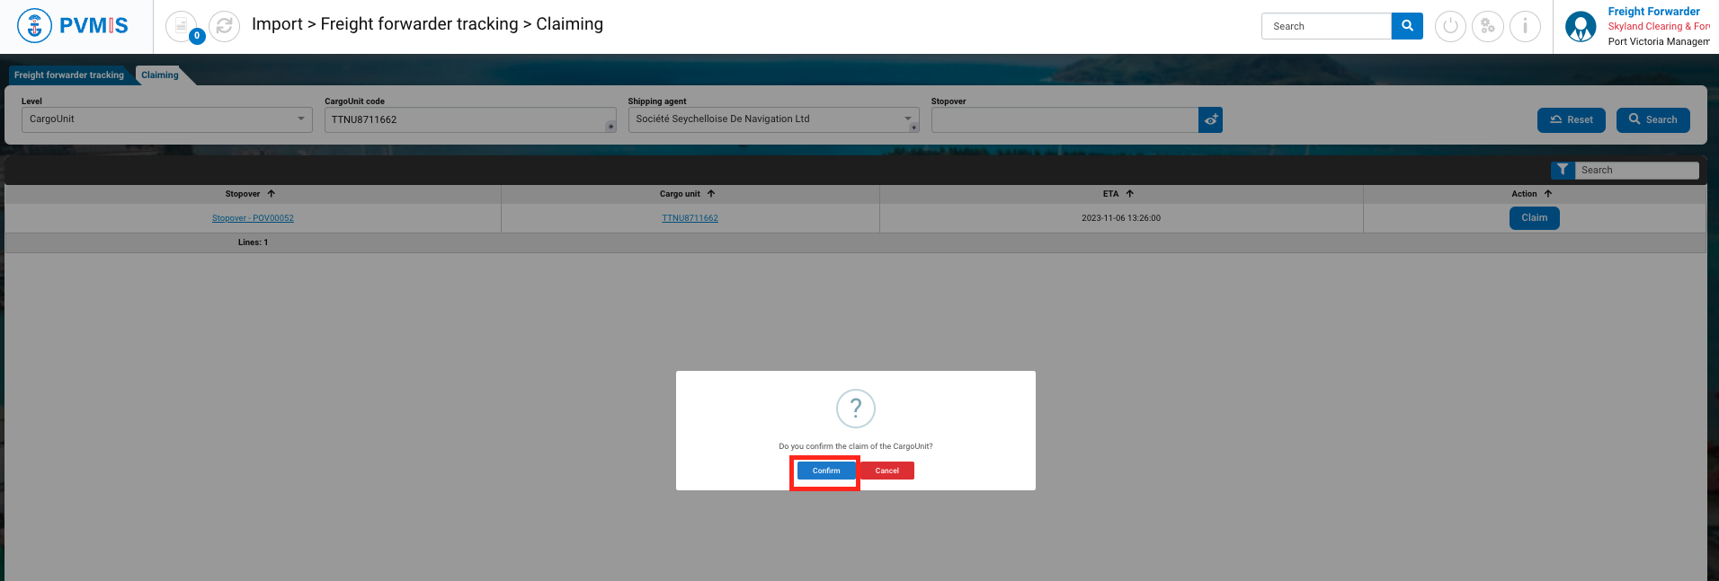Image resolution: width=1719 pixels, height=581 pixels.
Task: Click the table filter funnel icon
Action: pos(1563,170)
